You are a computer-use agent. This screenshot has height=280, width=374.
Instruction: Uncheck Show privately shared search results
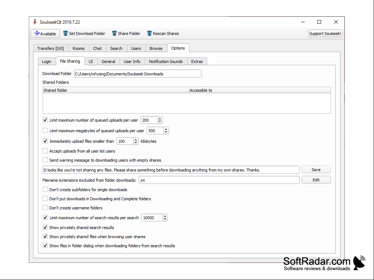(45, 227)
